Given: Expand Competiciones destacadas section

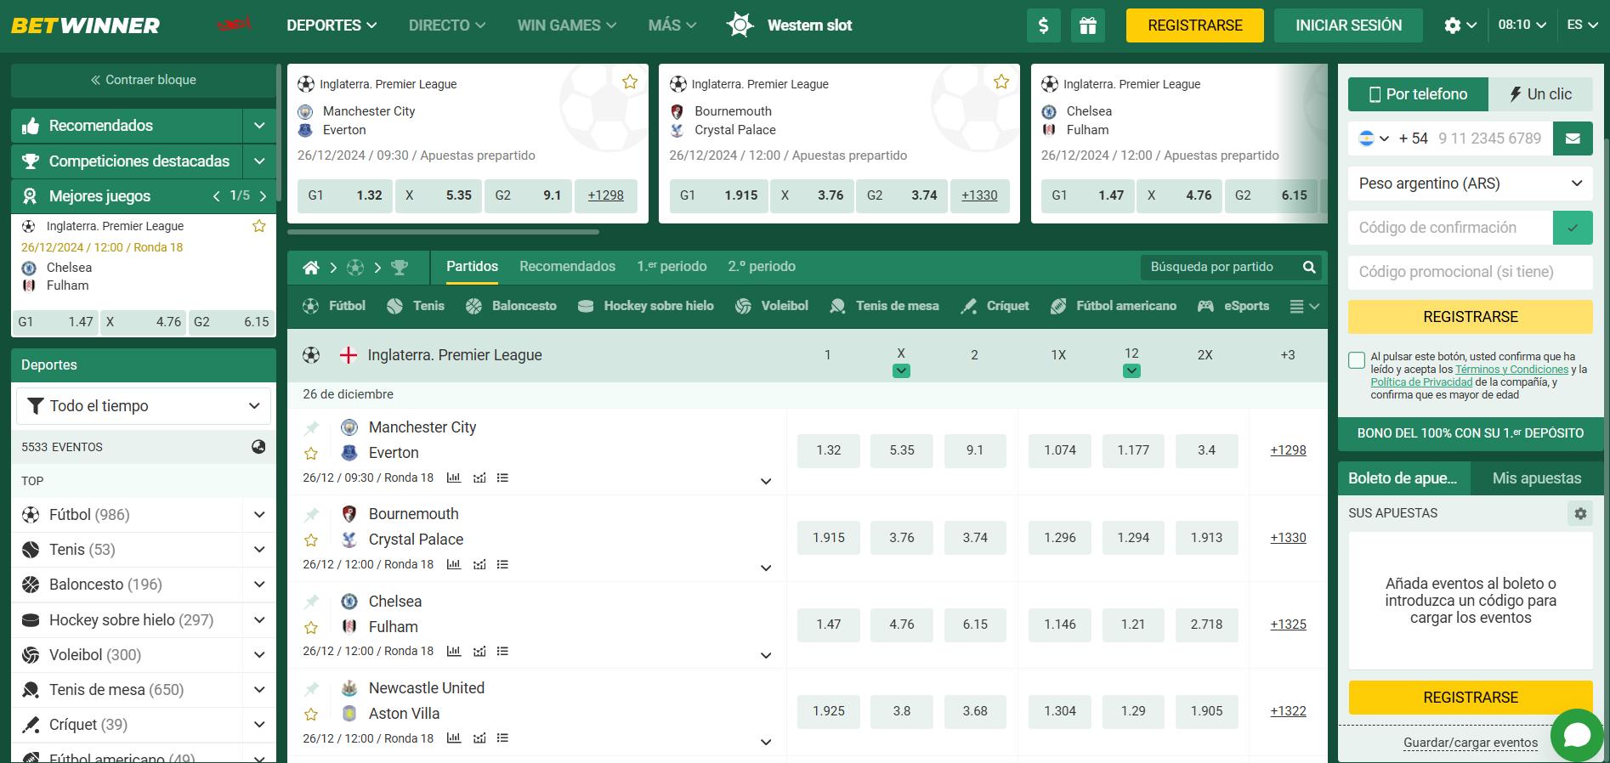Looking at the screenshot, I should [259, 161].
